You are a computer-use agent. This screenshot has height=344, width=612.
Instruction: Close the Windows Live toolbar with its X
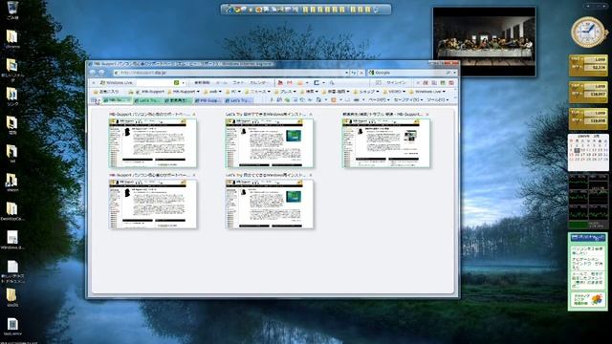coord(94,83)
